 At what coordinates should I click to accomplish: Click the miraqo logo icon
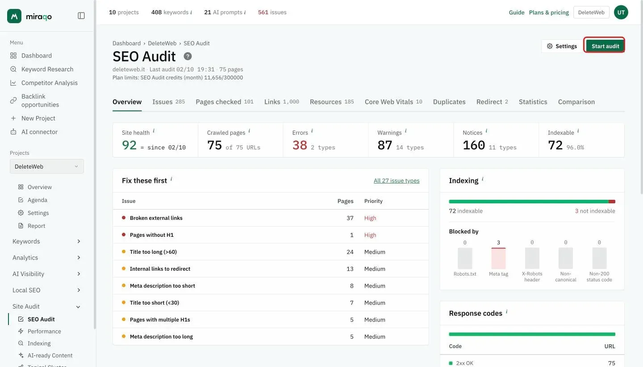(x=14, y=16)
